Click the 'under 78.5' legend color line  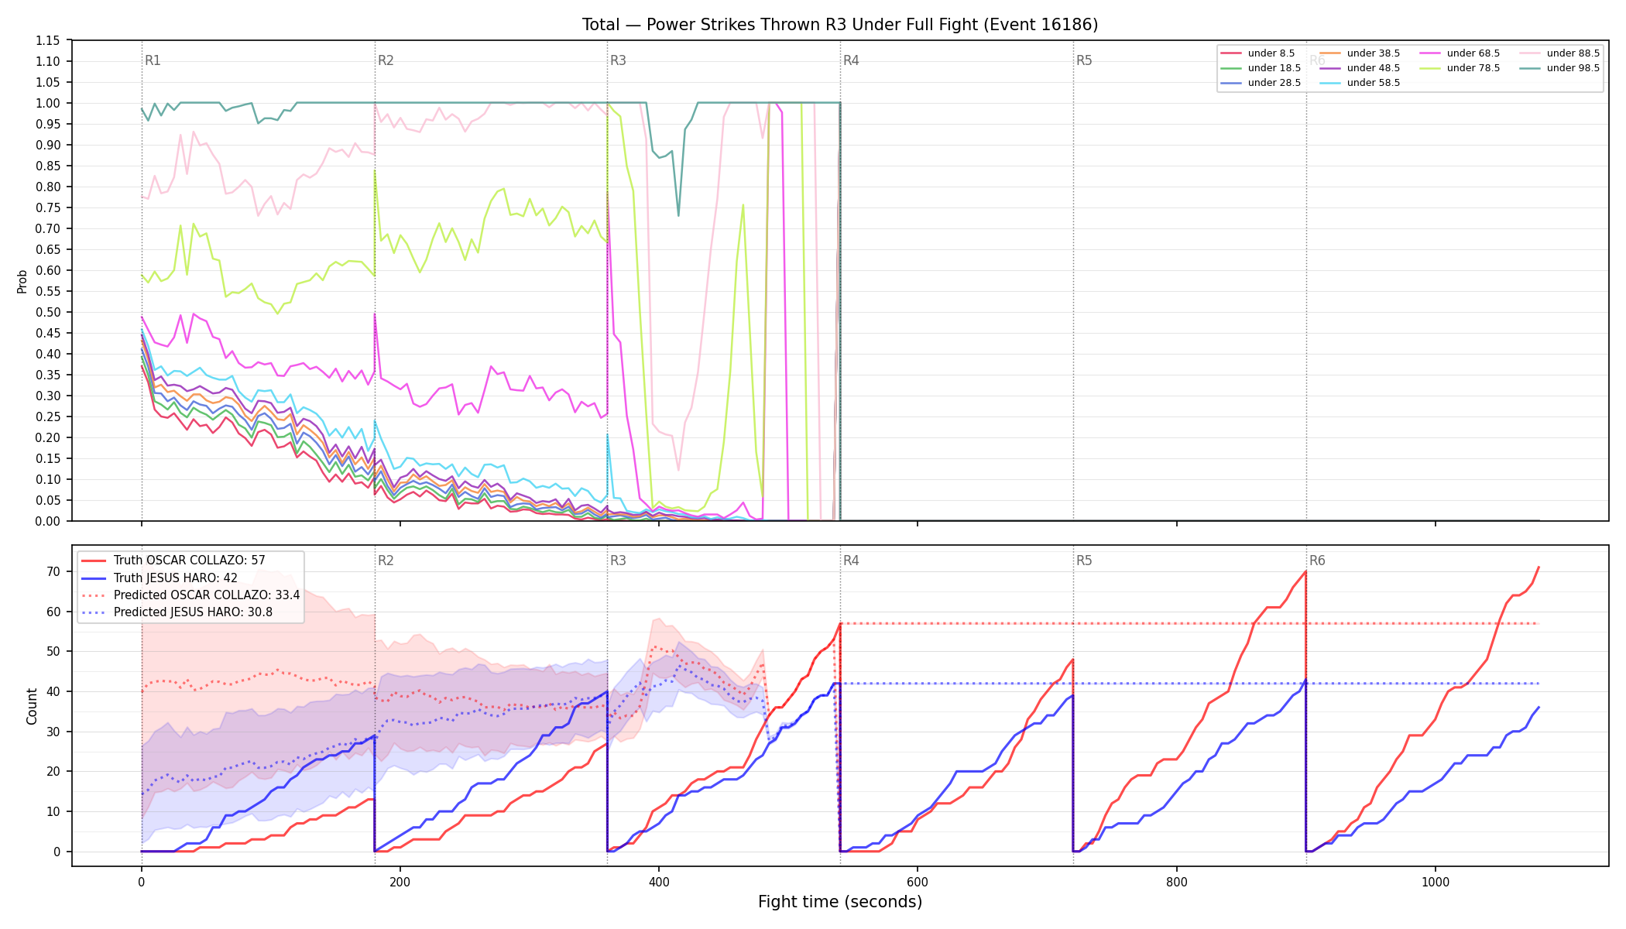click(x=1430, y=68)
